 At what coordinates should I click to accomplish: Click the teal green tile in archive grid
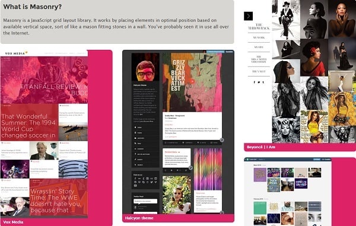click(x=260, y=208)
